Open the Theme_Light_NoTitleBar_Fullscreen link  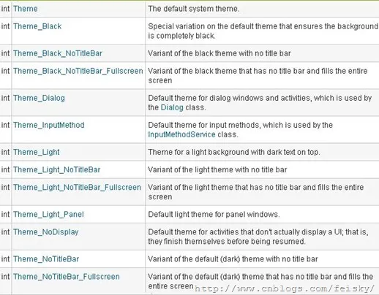coord(77,188)
